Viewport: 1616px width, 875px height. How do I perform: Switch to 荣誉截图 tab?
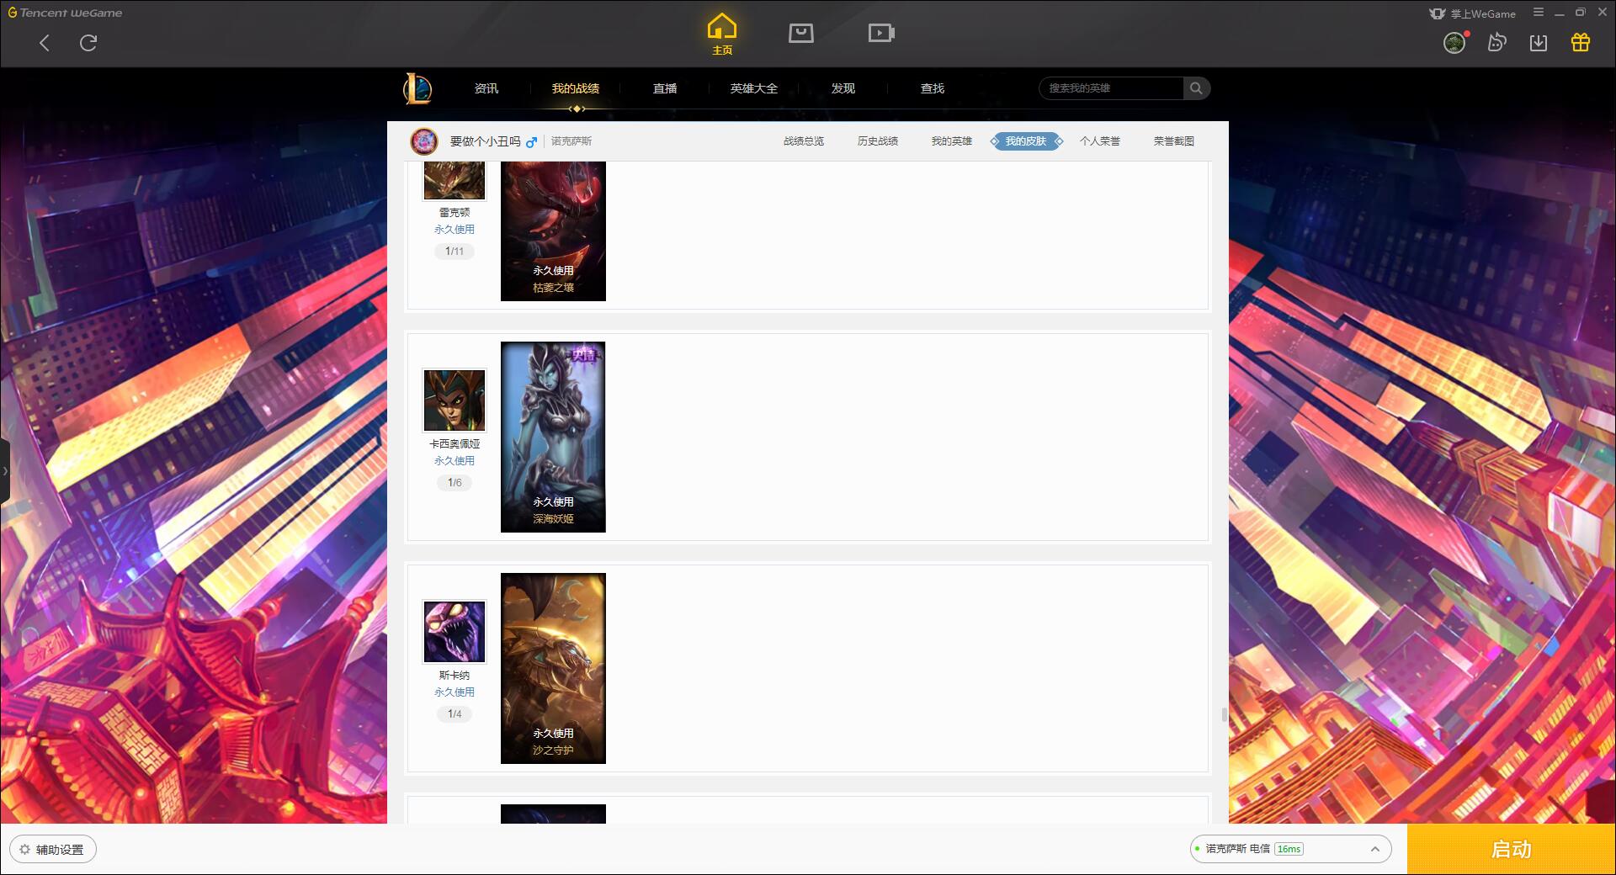(1174, 141)
